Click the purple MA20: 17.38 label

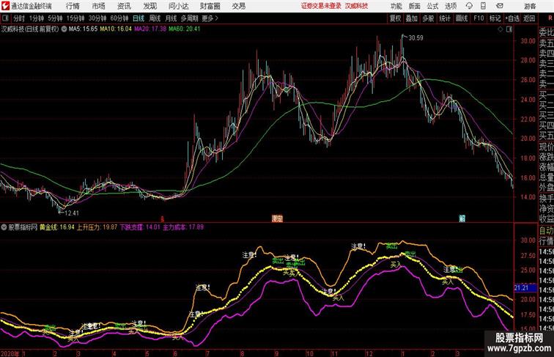coord(150,29)
